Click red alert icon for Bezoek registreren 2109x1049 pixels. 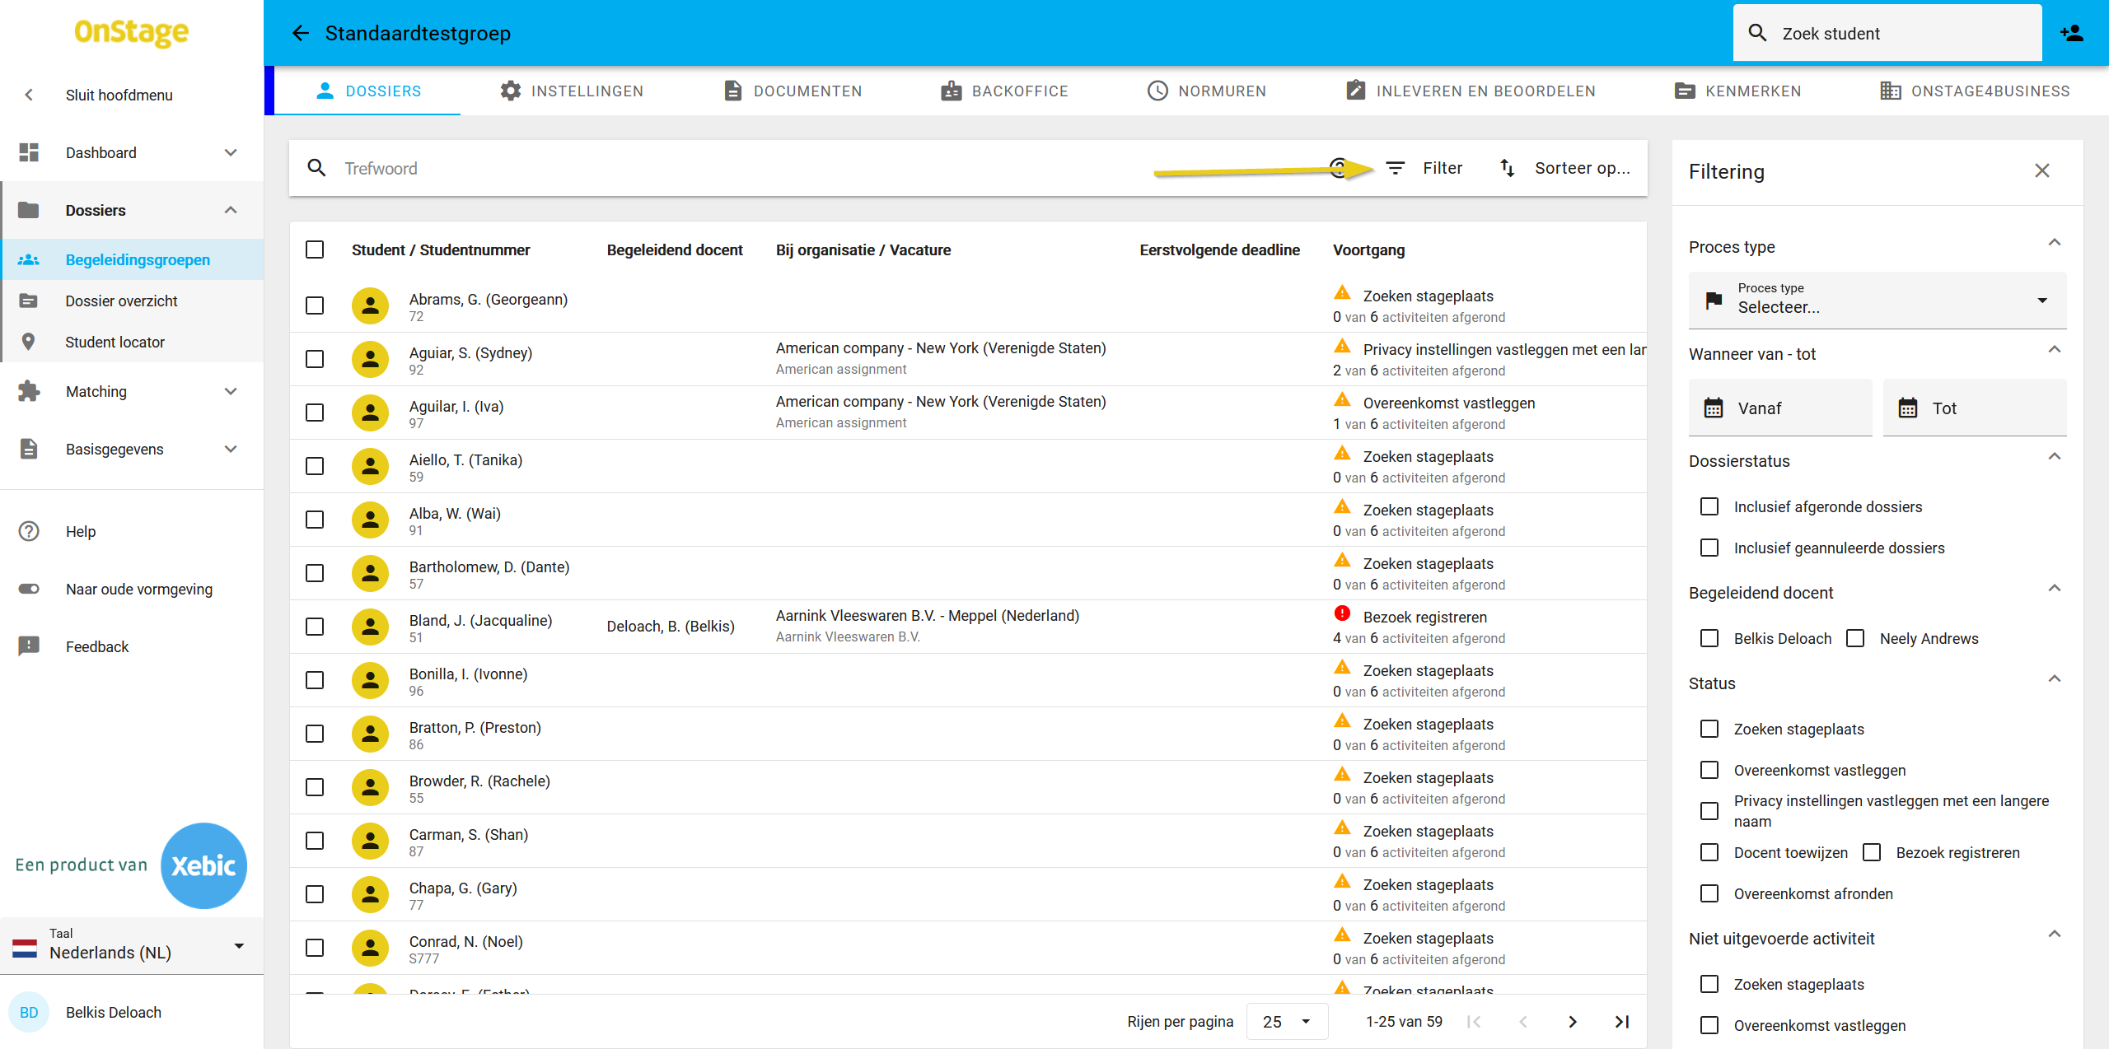click(1343, 613)
